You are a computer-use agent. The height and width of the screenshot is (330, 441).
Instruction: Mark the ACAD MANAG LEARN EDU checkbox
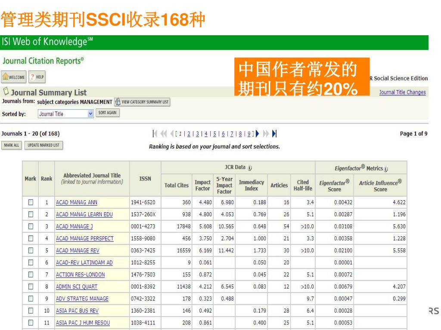pyautogui.click(x=31, y=214)
